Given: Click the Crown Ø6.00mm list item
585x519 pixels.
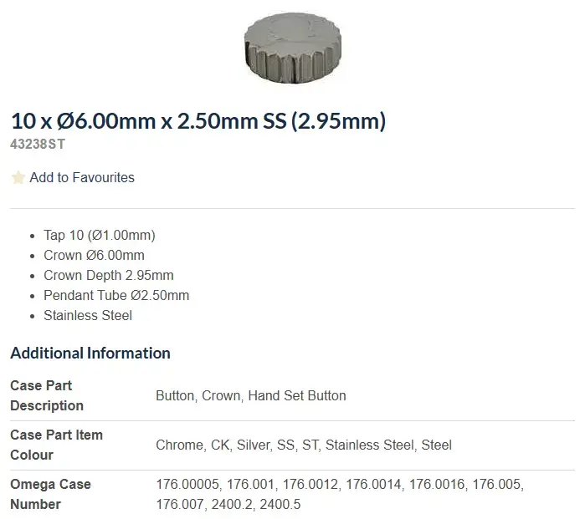Looking at the screenshot, I should pyautogui.click(x=94, y=255).
